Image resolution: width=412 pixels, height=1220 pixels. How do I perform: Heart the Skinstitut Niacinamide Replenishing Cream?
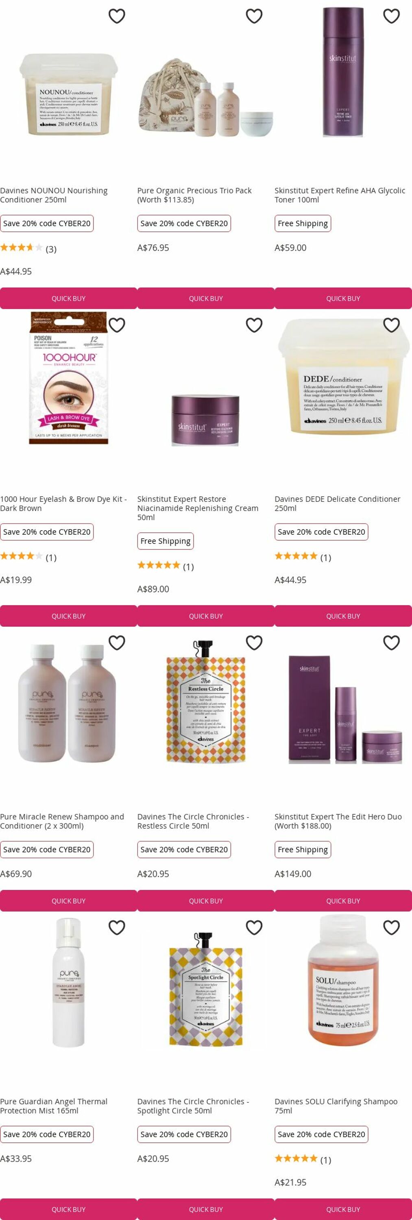pyautogui.click(x=254, y=325)
